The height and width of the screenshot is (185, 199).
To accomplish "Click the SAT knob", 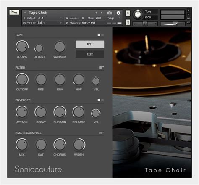I will [41, 145].
